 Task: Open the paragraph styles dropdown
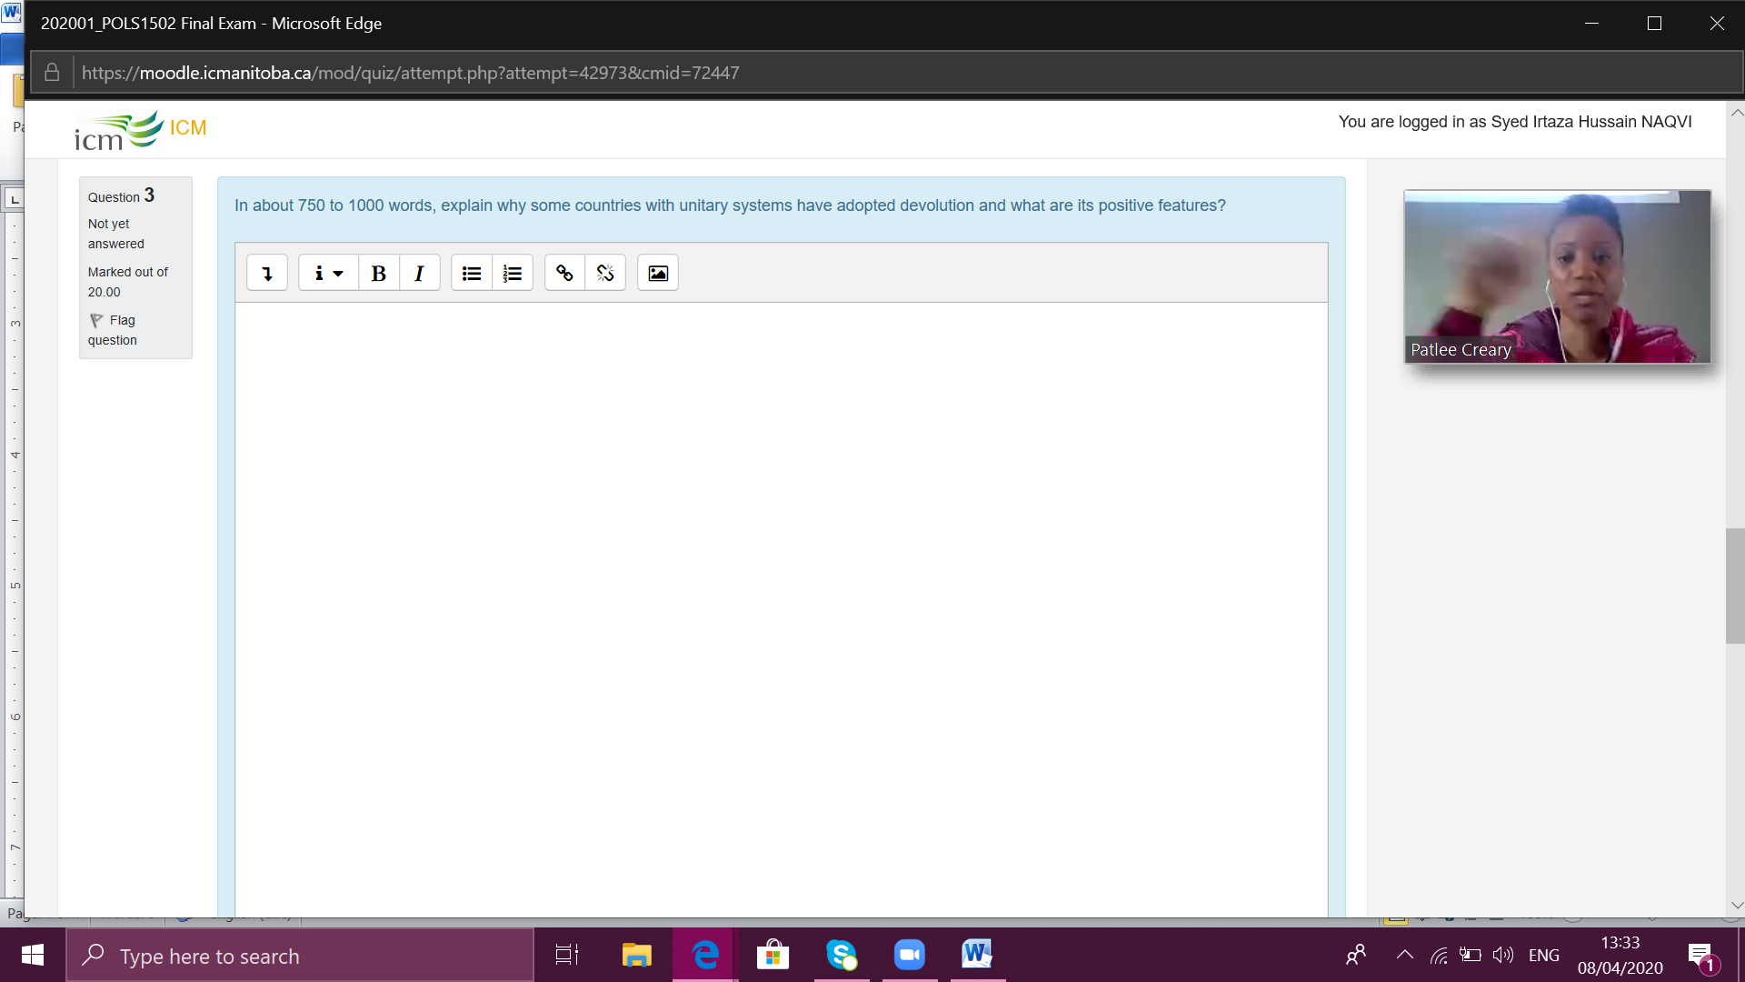(x=328, y=273)
